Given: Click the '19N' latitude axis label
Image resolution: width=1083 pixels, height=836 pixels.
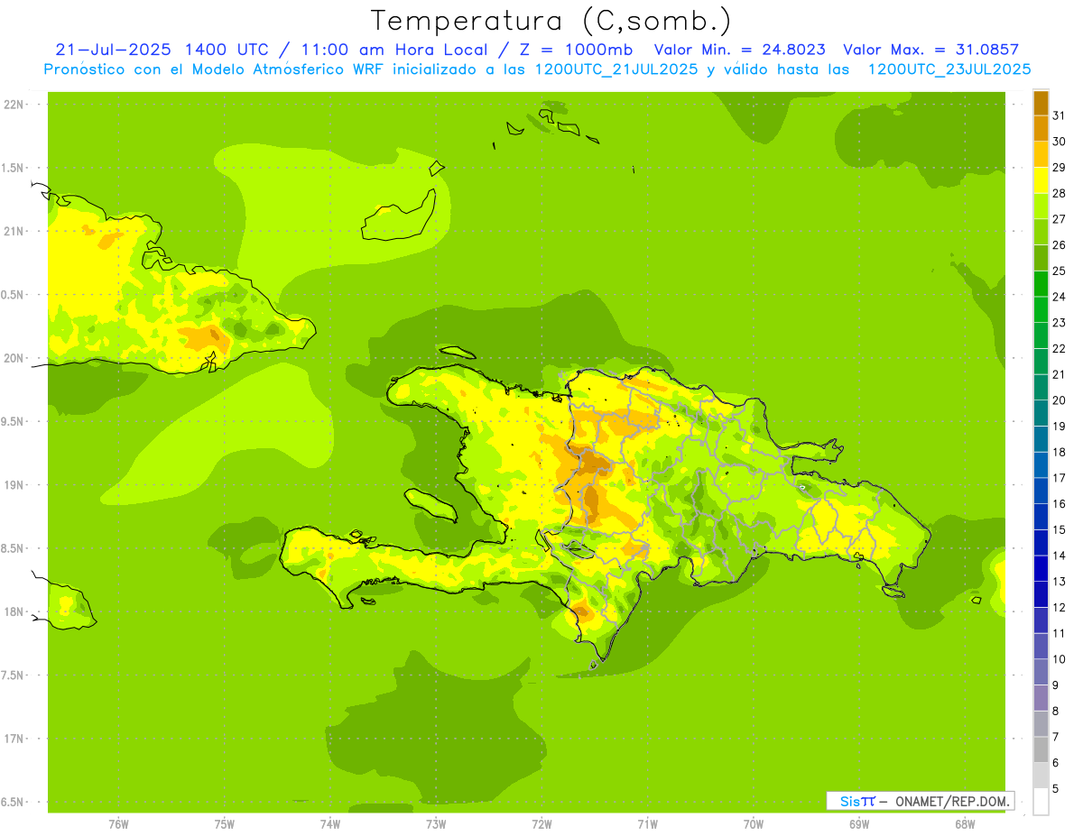Looking at the screenshot, I should (x=13, y=485).
